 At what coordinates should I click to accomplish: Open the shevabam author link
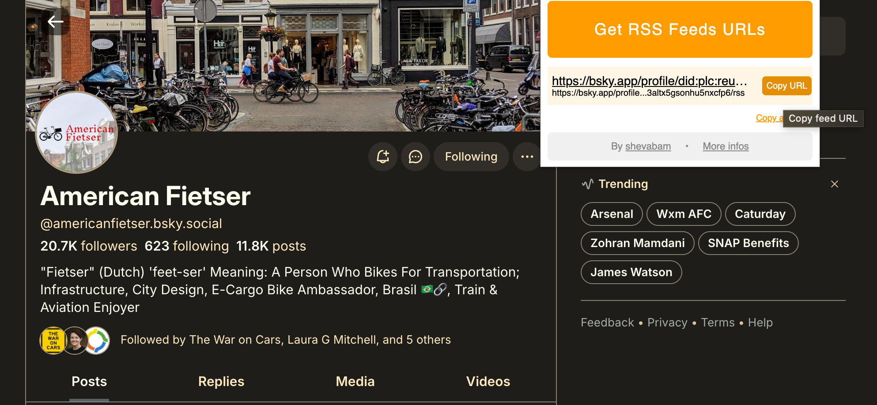pos(648,146)
